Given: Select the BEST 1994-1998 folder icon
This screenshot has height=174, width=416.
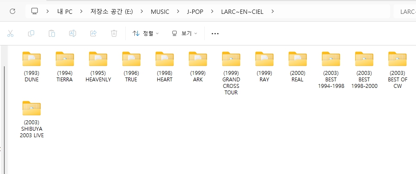Looking at the screenshot, I should (x=331, y=59).
